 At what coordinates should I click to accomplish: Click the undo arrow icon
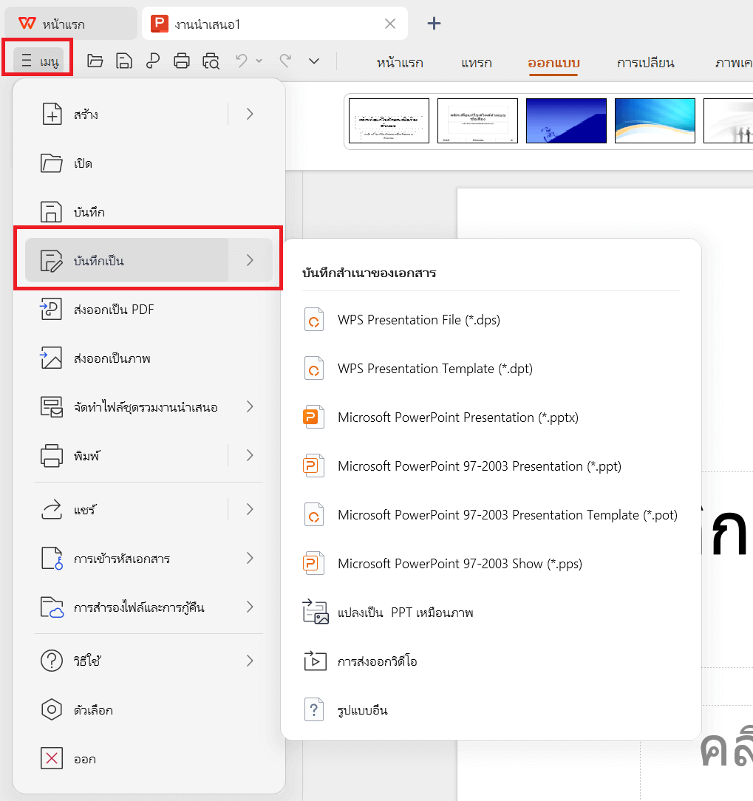(242, 61)
